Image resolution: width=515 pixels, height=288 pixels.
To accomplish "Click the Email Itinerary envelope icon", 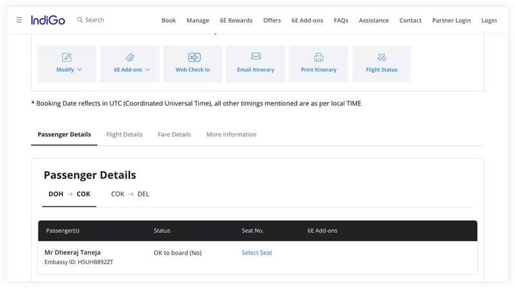I will click(x=256, y=57).
